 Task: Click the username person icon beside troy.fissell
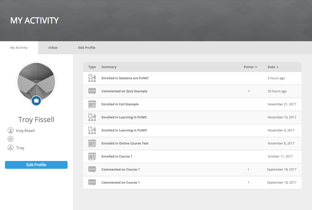(10, 130)
